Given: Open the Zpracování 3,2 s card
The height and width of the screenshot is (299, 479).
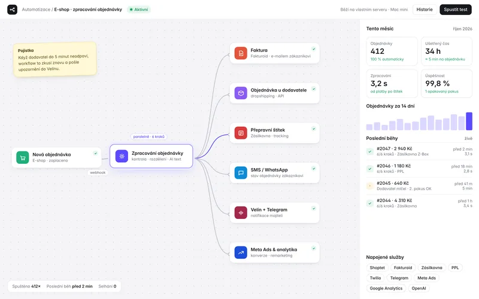Looking at the screenshot, I should point(392,83).
